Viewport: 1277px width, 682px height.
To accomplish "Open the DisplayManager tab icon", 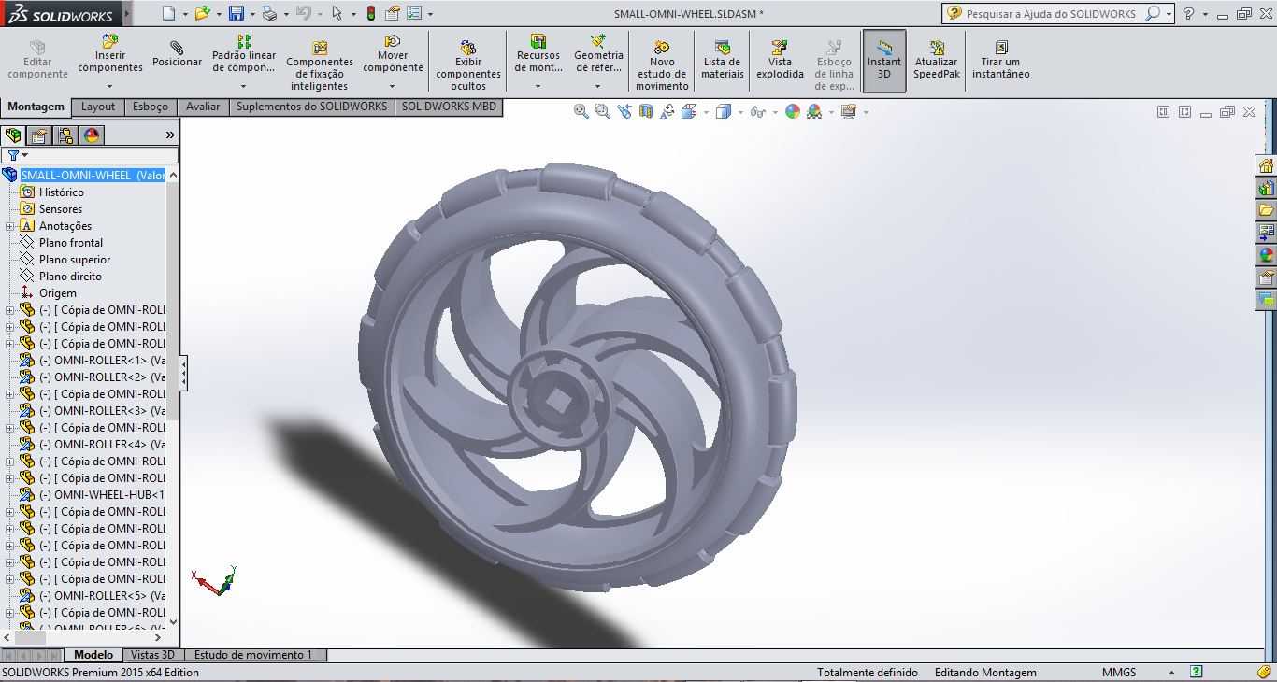I will point(92,135).
